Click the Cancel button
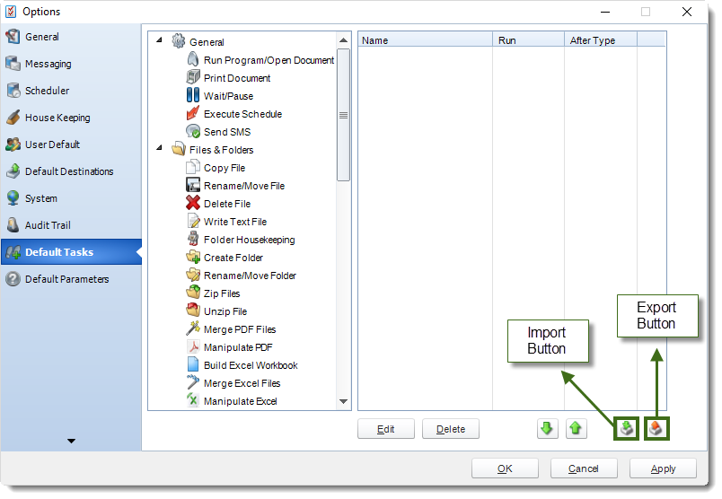Viewport: 722px width, 499px height. (584, 468)
